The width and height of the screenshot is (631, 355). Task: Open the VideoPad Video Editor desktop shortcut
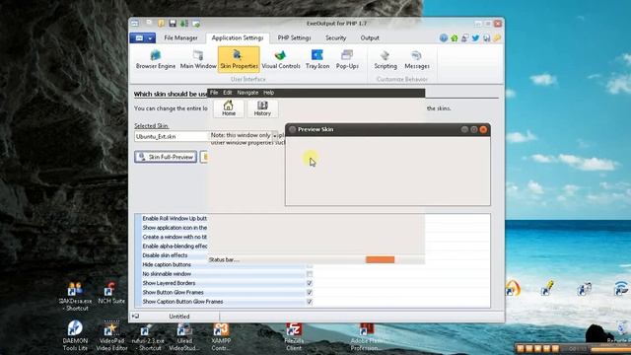[111, 335]
